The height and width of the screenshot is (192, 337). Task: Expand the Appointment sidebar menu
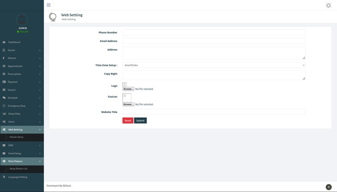click(22, 66)
